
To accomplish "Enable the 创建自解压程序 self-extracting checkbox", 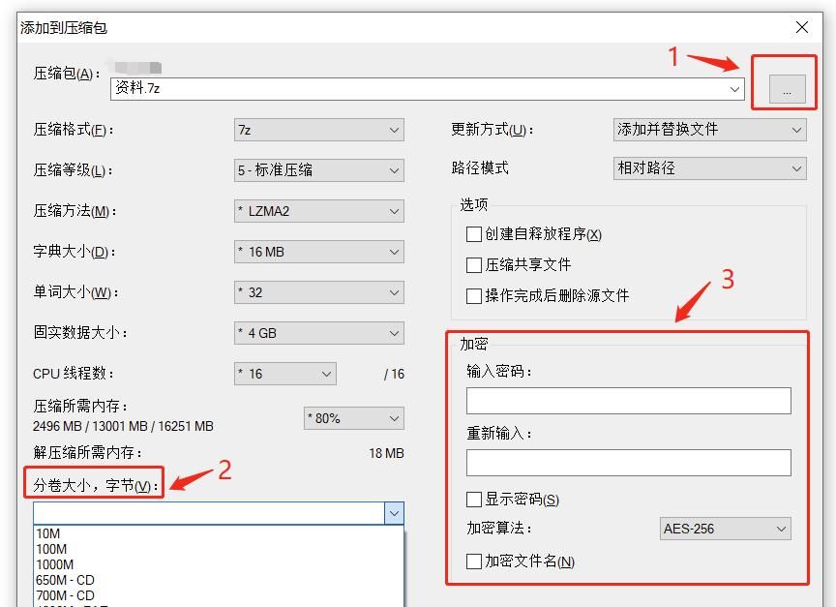I will tap(473, 234).
